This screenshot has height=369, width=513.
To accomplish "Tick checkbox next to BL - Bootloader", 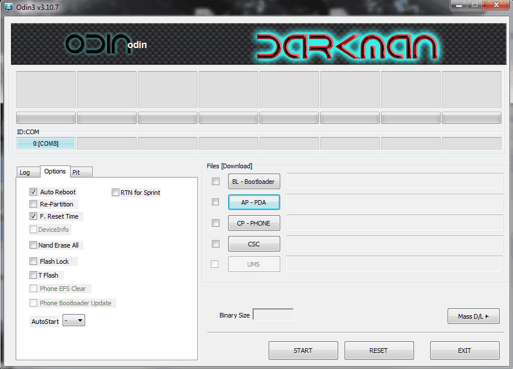I will coord(215,181).
